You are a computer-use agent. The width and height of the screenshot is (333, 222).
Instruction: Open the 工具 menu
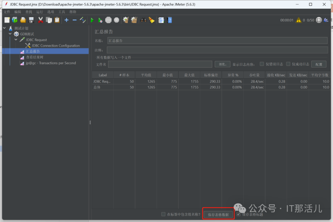coord(62,12)
